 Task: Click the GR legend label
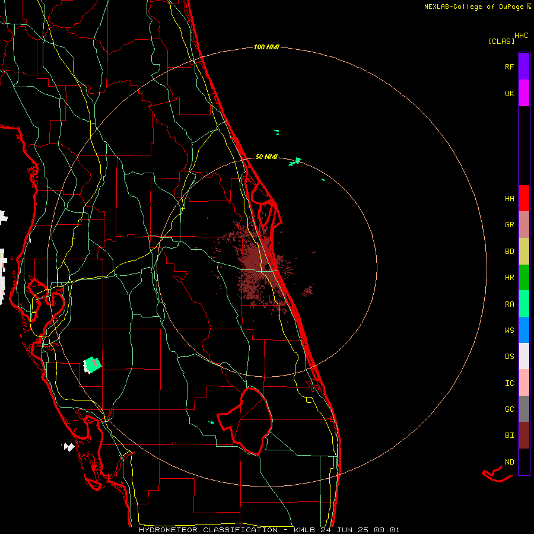pos(509,225)
